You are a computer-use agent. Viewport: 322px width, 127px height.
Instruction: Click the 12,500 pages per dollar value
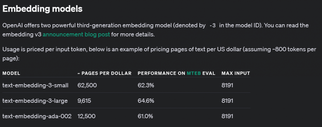(86, 116)
